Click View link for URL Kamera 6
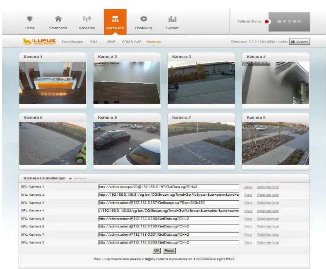326x269 pixels. (x=248, y=226)
